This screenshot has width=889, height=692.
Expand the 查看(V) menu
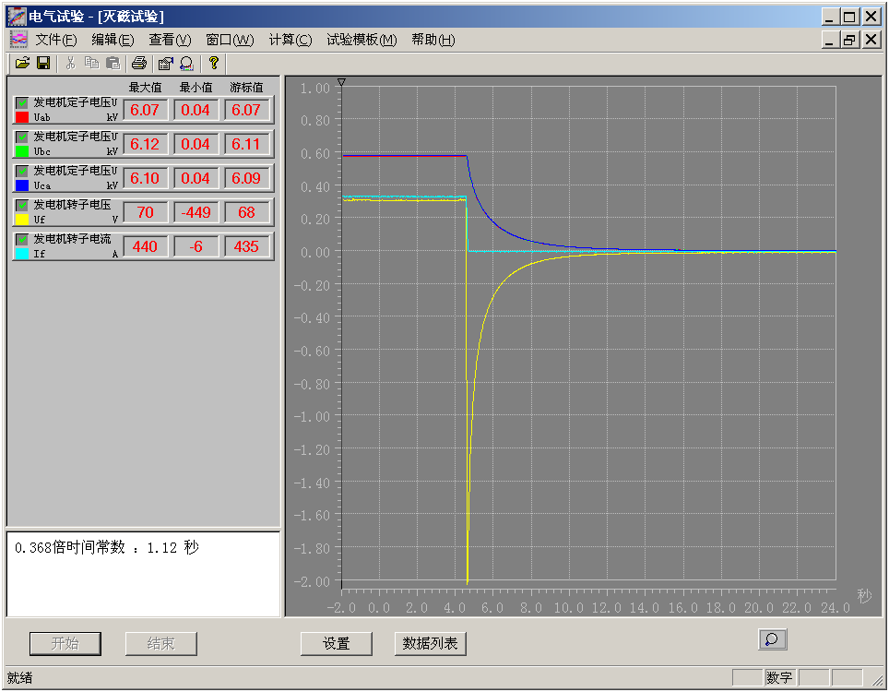170,40
